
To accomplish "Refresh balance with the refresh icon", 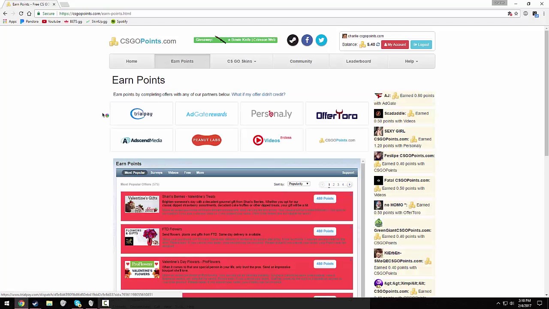I will tap(378, 45).
